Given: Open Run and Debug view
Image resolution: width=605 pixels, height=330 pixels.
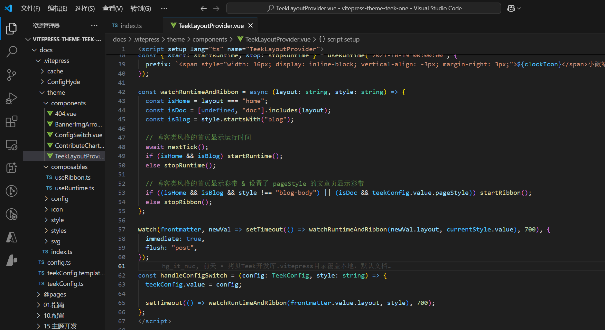Looking at the screenshot, I should click(x=12, y=98).
